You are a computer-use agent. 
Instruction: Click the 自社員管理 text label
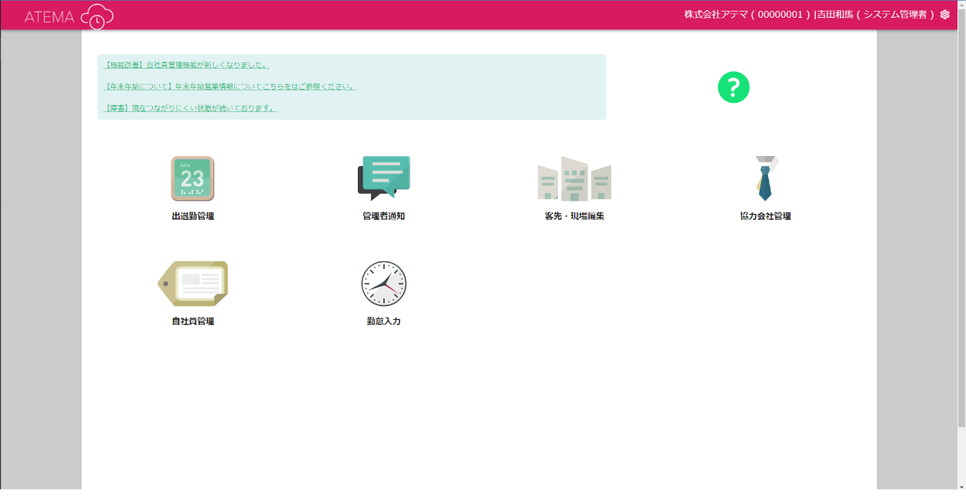[192, 321]
